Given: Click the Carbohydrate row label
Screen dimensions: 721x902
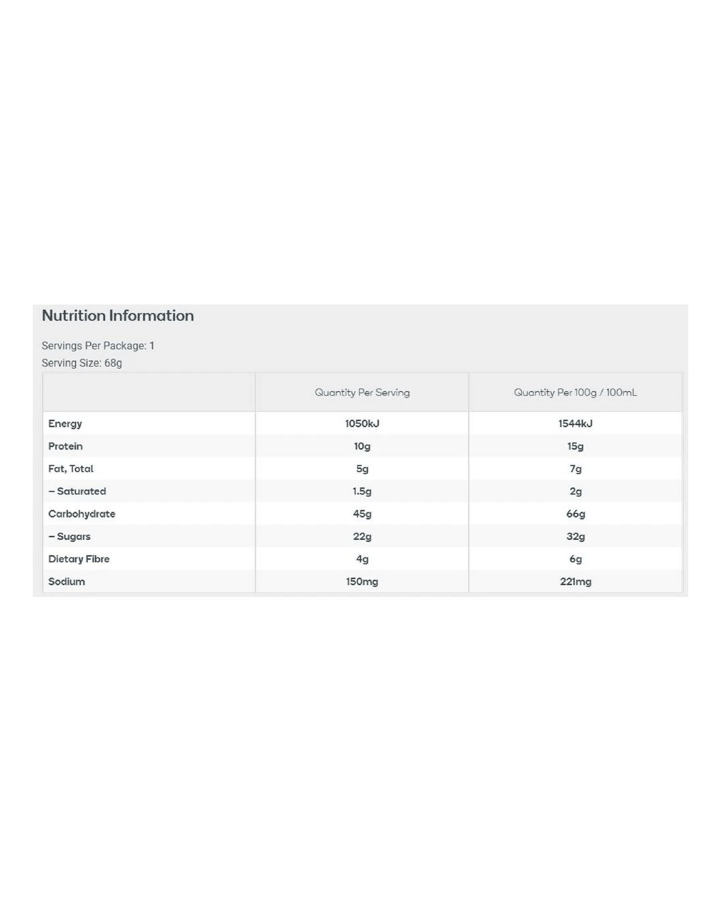Looking at the screenshot, I should point(82,514).
